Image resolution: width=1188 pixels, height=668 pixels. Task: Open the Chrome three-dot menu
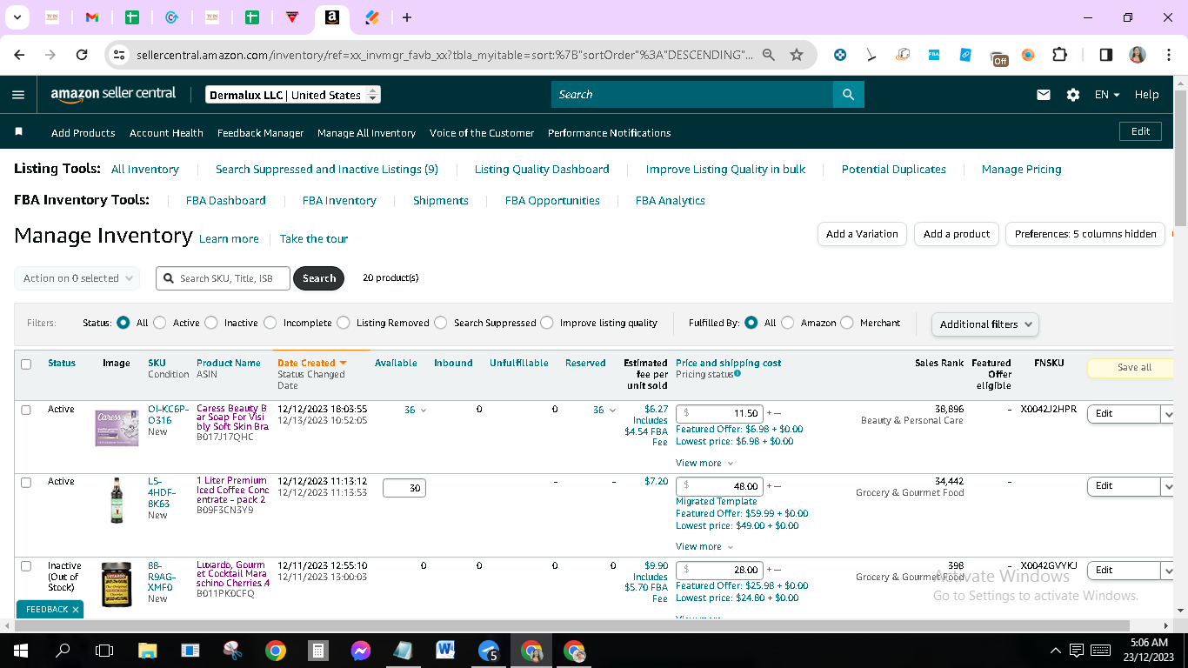click(x=1168, y=55)
